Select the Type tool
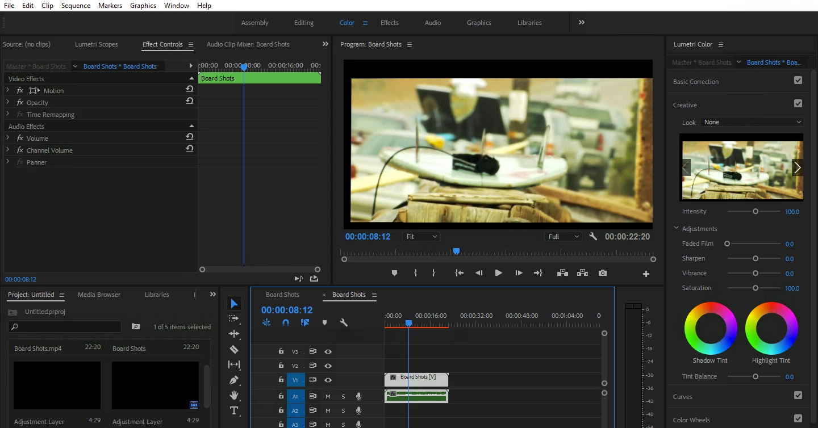The image size is (818, 428). tap(233, 410)
